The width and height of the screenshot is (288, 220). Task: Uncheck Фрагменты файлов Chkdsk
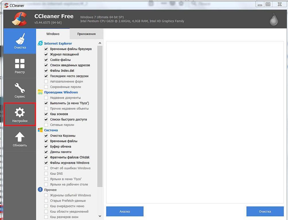click(x=46, y=157)
